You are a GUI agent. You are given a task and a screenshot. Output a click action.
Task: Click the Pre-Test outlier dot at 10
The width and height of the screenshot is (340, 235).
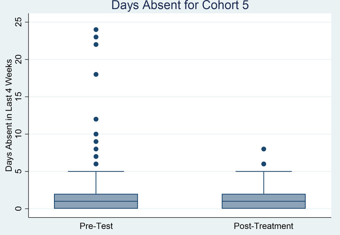96,134
